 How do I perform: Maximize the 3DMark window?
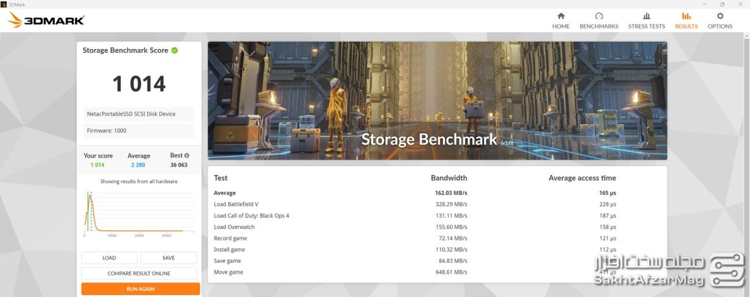click(x=722, y=4)
